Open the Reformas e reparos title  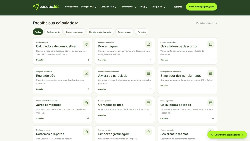(50, 134)
